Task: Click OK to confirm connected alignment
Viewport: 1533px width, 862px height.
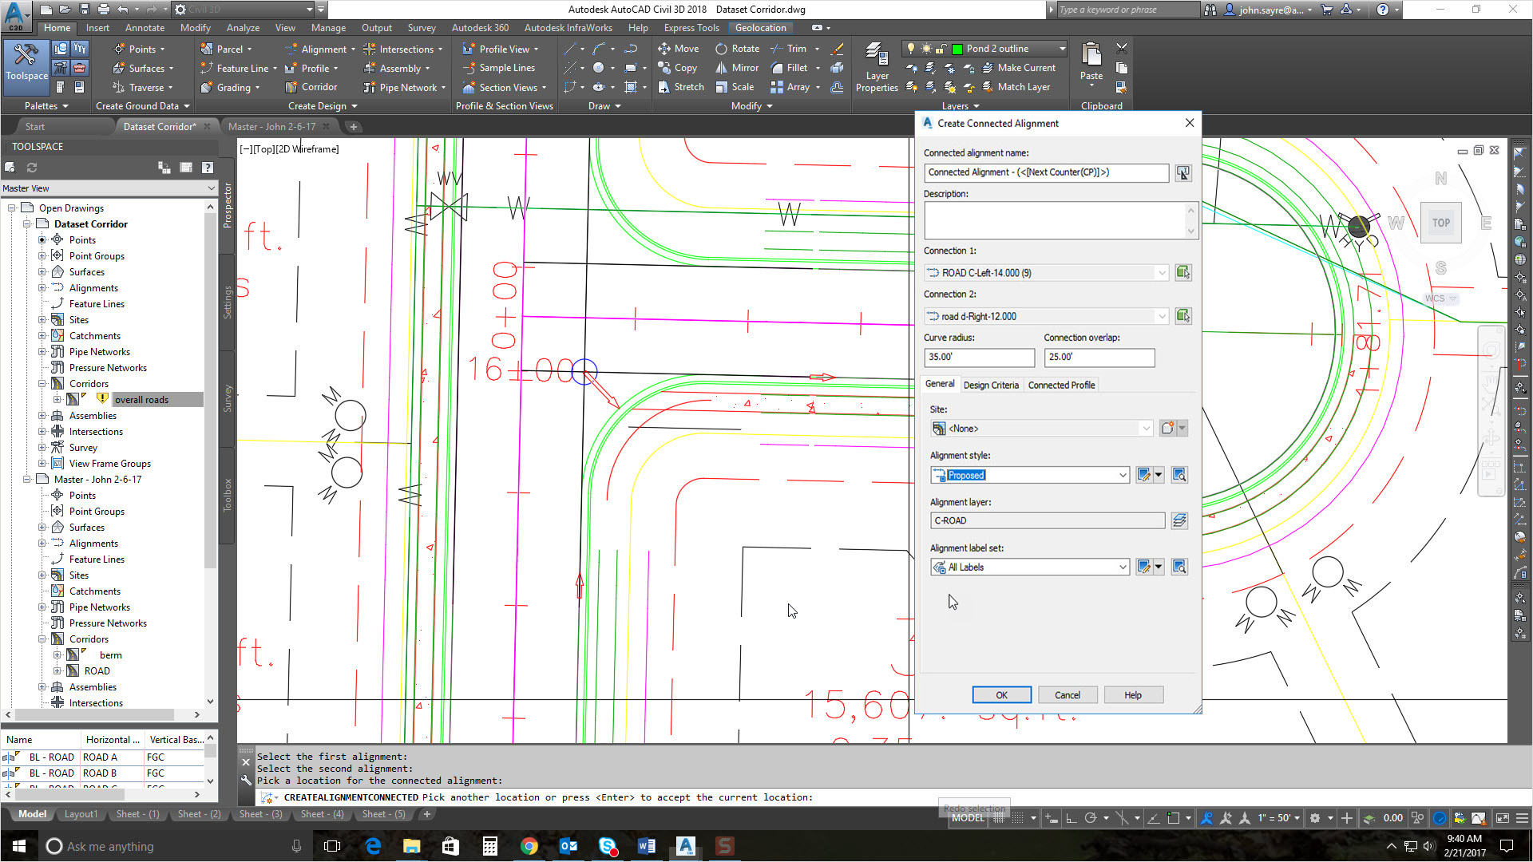Action: pos(1000,694)
